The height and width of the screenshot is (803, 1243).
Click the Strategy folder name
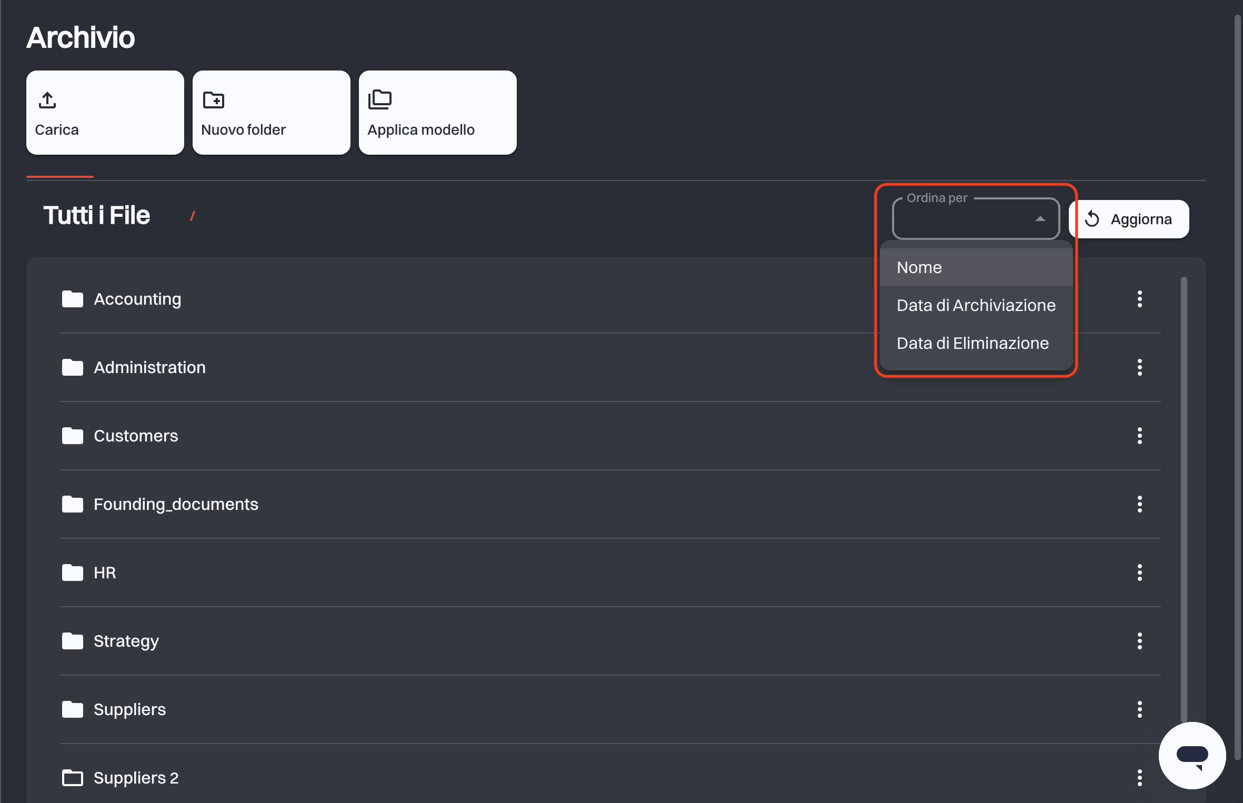click(126, 641)
